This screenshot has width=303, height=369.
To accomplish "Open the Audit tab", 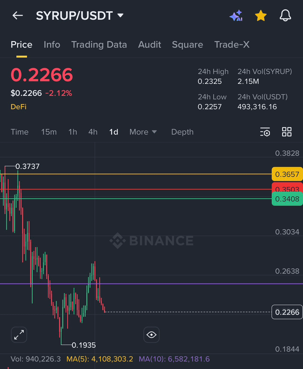I will pos(149,45).
